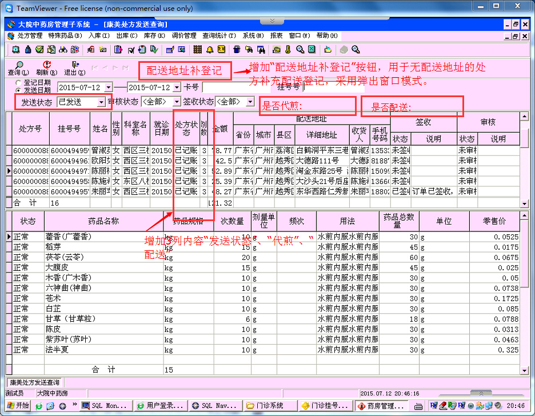This screenshot has height=416, width=535.
Task: Select the 藿香(广藿香) drug row
Action: pos(263,237)
